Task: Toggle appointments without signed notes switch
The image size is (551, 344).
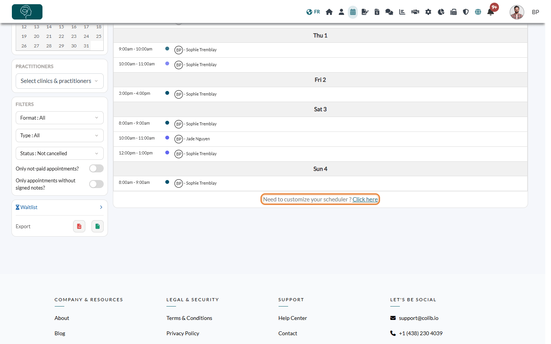Action: 96,184
